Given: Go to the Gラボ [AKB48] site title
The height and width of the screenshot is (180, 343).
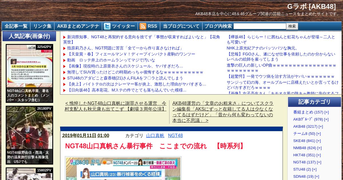Looking at the screenshot, I should 312,7.
